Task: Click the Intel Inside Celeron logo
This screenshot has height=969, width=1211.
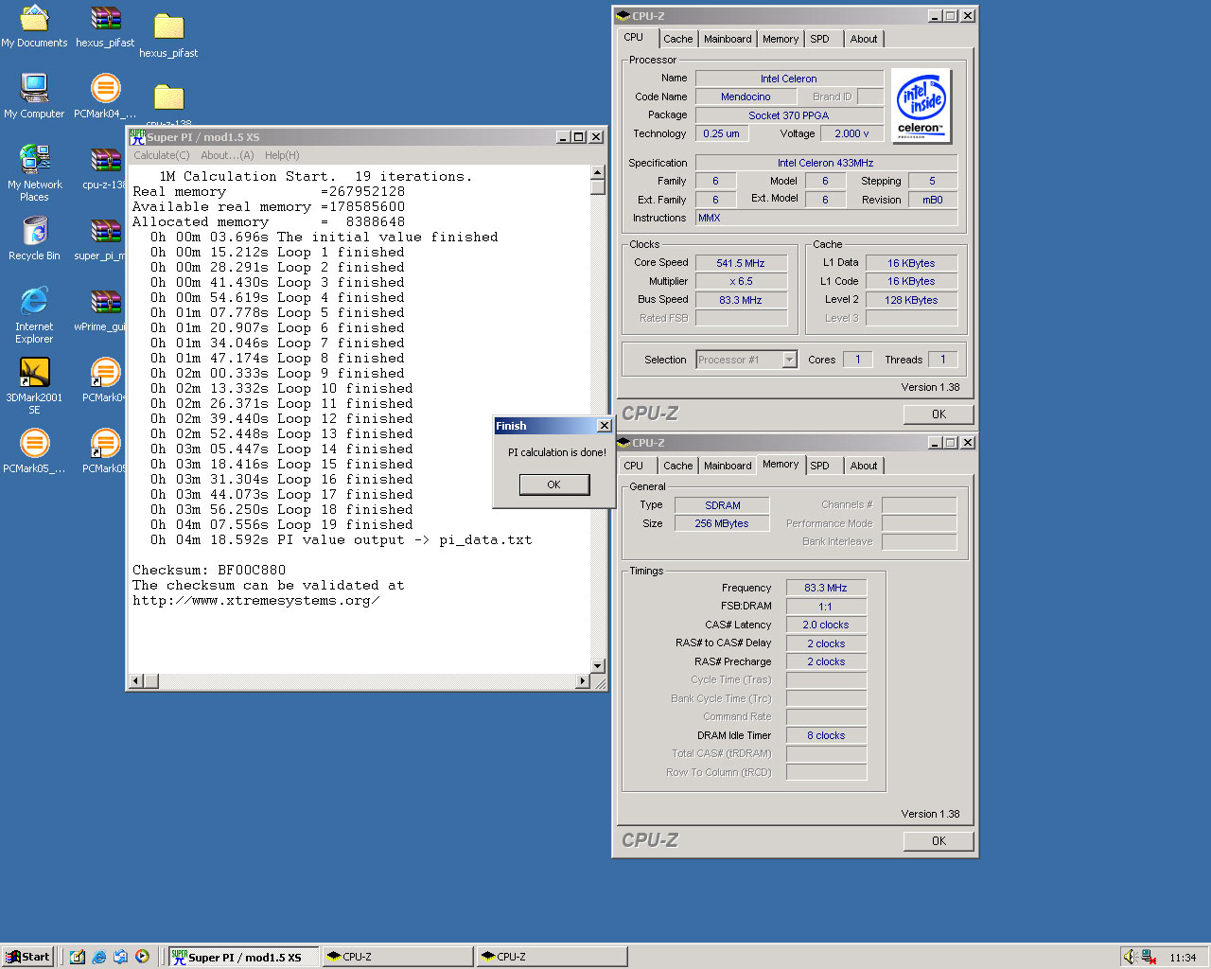Action: click(x=921, y=106)
